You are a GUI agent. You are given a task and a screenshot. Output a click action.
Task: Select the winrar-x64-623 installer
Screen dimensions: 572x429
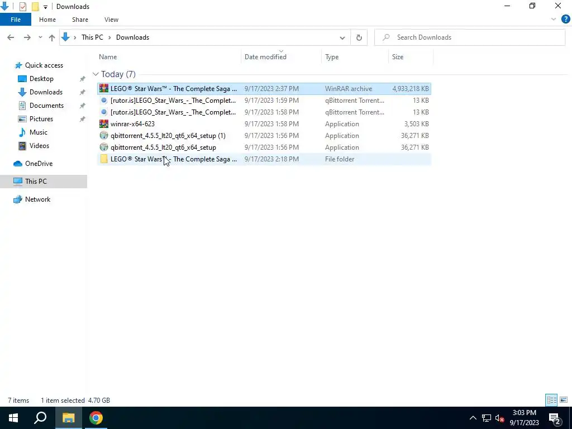[264, 123]
